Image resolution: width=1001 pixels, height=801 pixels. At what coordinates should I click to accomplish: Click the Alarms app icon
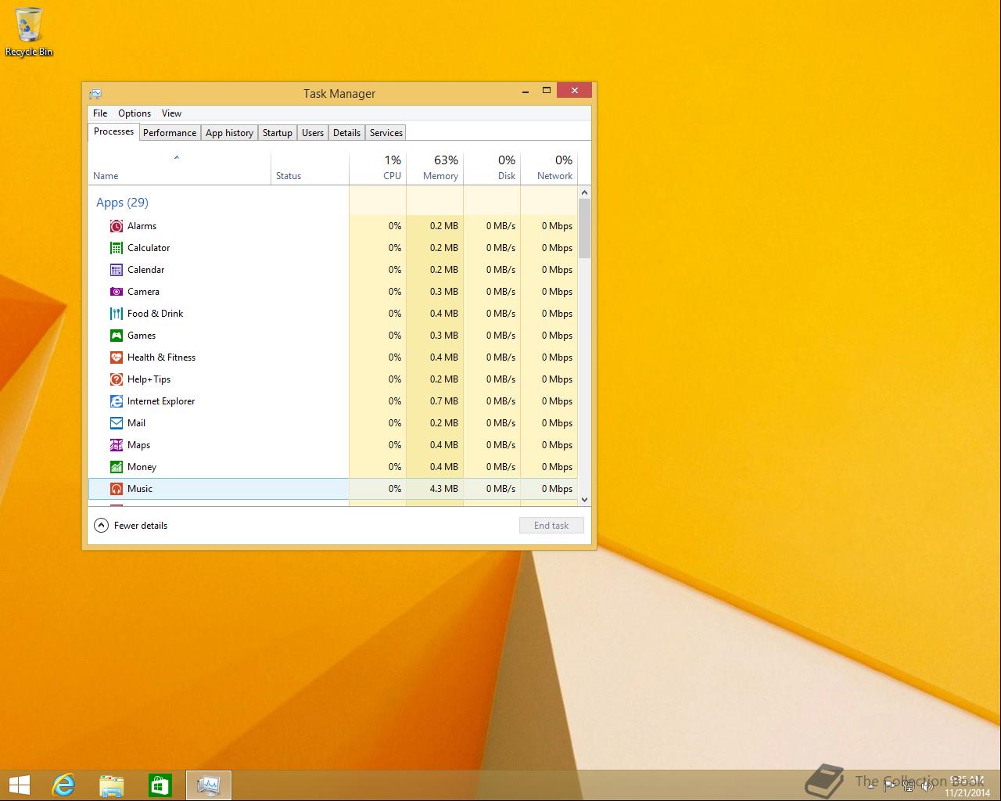coord(117,226)
